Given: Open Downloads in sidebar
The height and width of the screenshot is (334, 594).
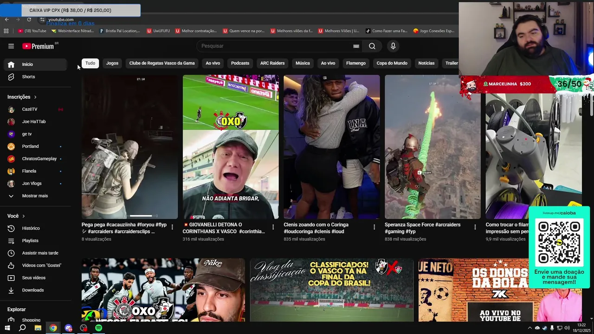Looking at the screenshot, I should point(35,290).
